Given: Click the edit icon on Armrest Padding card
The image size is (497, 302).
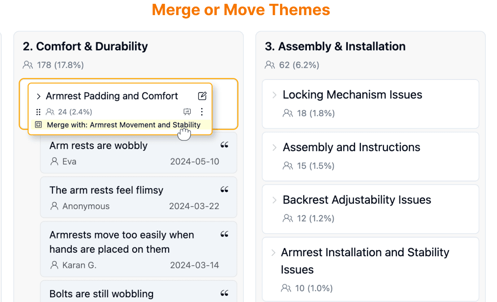Looking at the screenshot, I should click(x=202, y=96).
